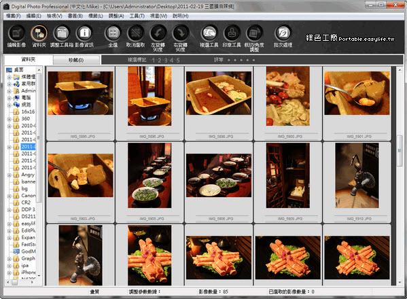Apply check mark number 1
The width and height of the screenshot is (407, 299).
coord(153,60)
